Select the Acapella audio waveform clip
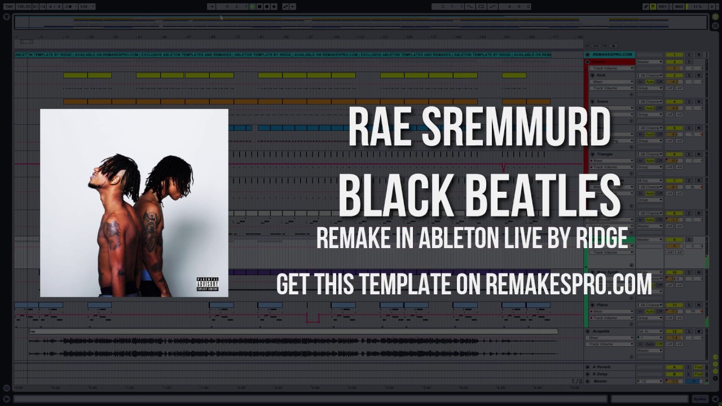Viewport: 722px width, 406px height. coord(293,344)
